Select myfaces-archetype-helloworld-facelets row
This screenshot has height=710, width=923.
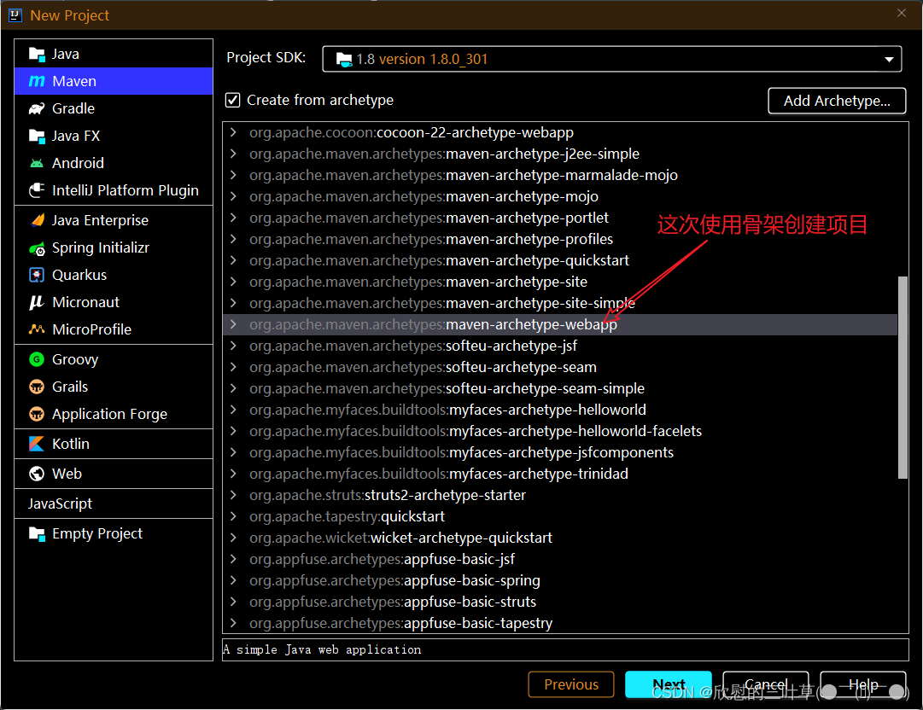[x=560, y=431]
